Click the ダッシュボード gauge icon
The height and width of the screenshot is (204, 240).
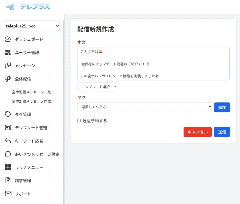pos(8,39)
